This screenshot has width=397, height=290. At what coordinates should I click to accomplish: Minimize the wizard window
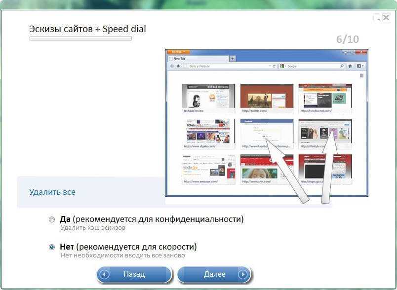point(378,17)
